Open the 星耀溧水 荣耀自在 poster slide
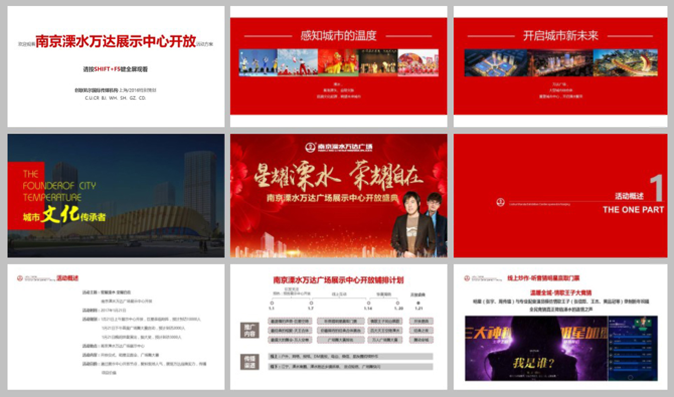This screenshot has height=397, width=674. click(x=339, y=195)
